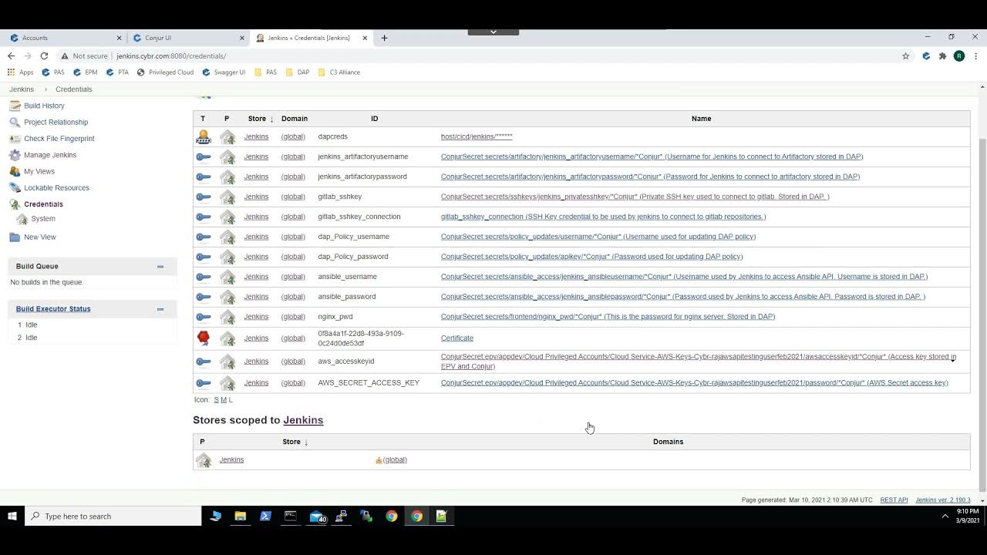Click red certificate seal icon
The height and width of the screenshot is (555, 987).
point(204,338)
